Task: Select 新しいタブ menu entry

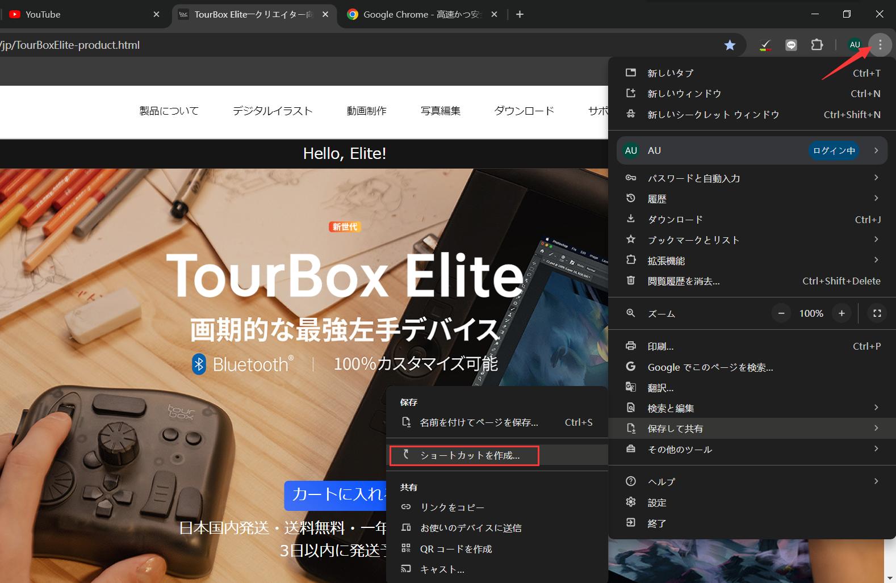Action: pos(752,73)
